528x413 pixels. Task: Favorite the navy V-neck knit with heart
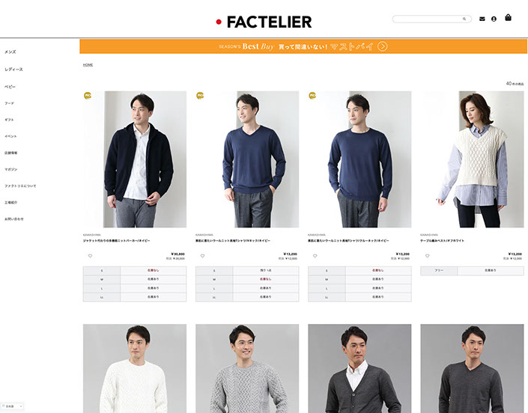202,256
